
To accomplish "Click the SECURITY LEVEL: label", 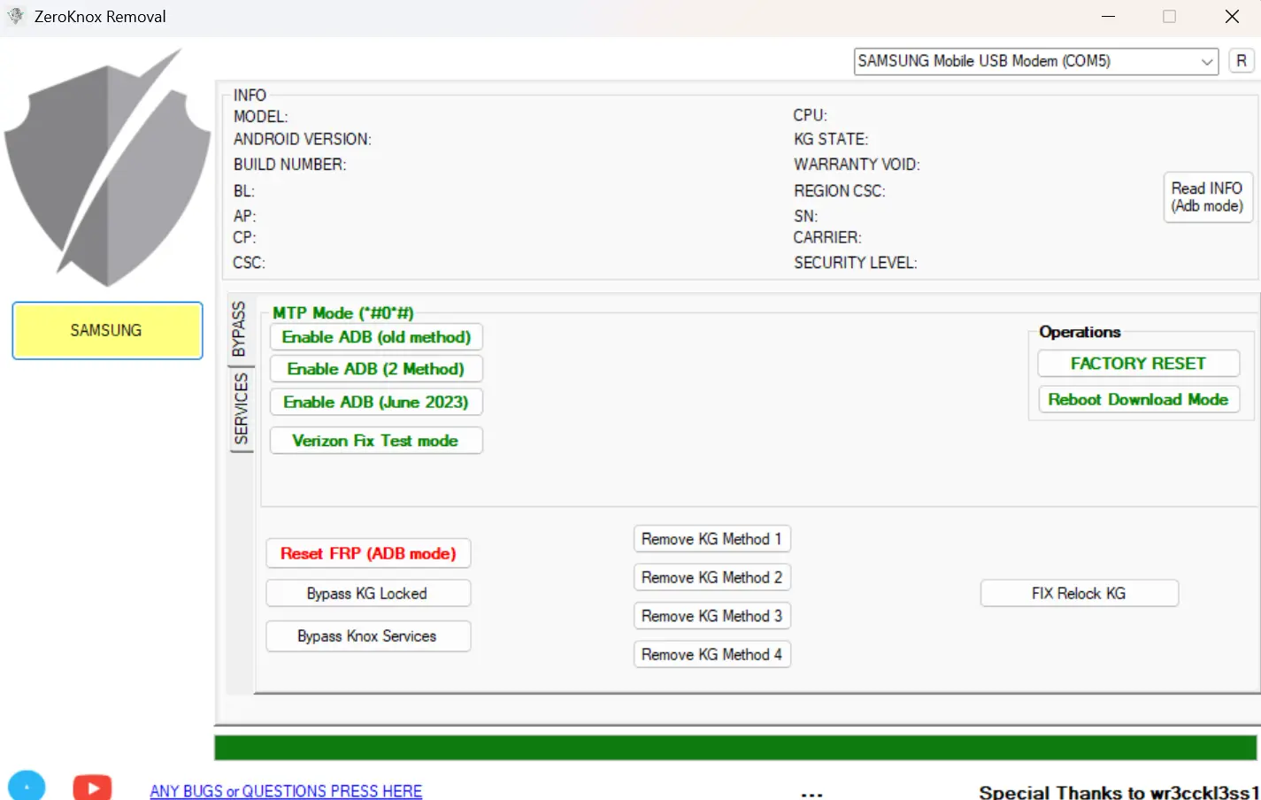I will (x=856, y=263).
